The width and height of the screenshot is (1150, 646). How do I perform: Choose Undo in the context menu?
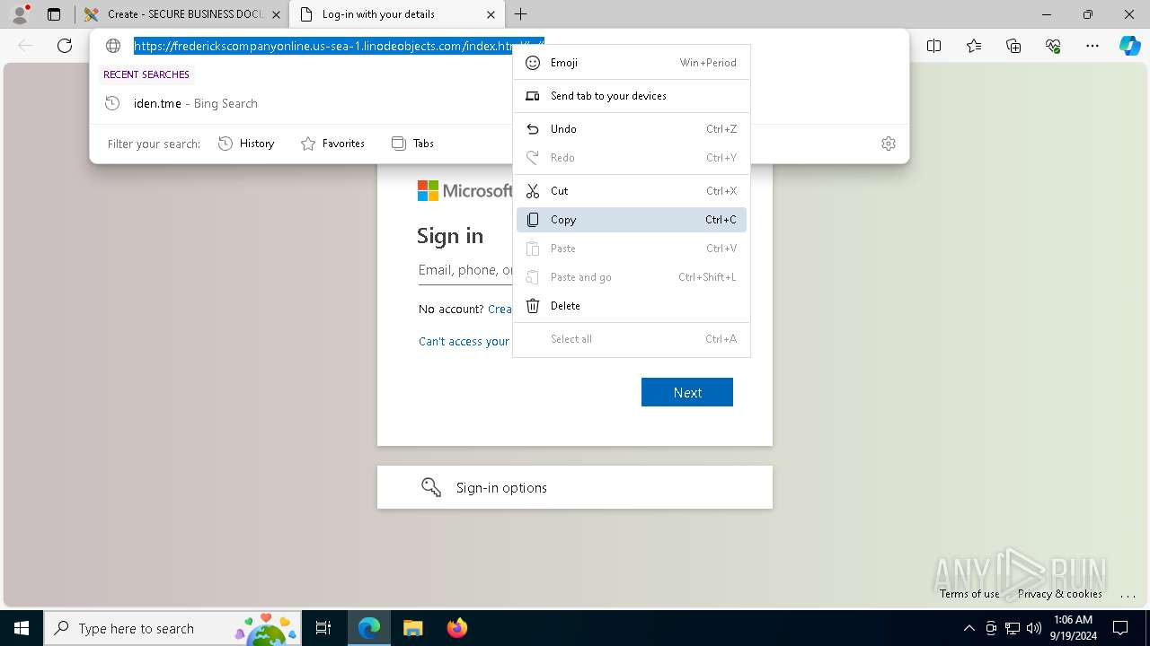632,129
